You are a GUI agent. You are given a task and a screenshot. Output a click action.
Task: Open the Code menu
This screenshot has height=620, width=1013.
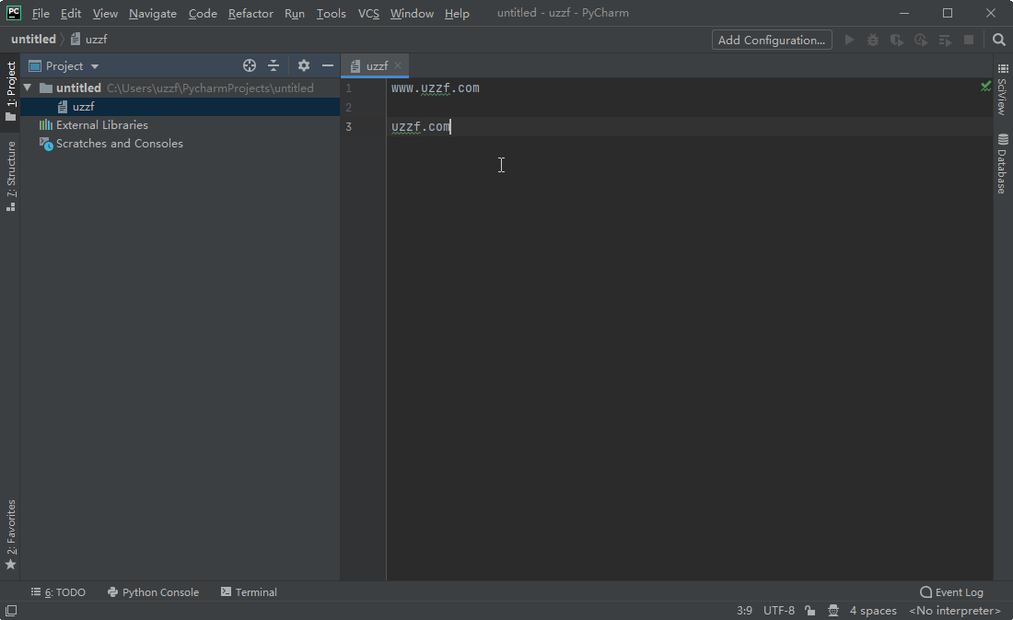tap(203, 14)
